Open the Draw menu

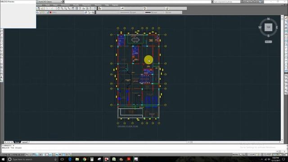click(x=55, y=5)
